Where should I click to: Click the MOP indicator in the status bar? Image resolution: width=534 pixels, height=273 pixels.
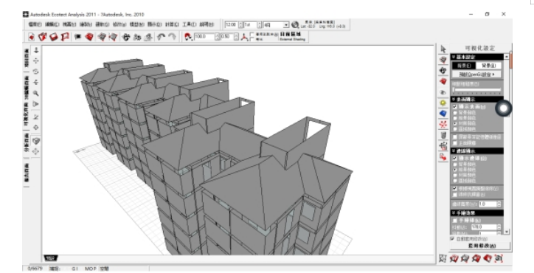click(x=90, y=269)
